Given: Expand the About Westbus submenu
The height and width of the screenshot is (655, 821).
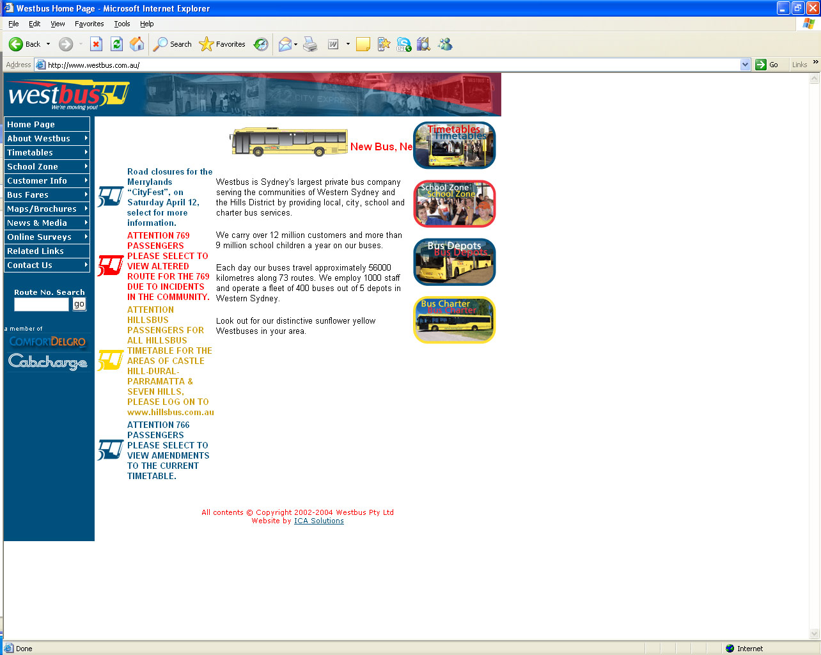Looking at the screenshot, I should (x=86, y=138).
